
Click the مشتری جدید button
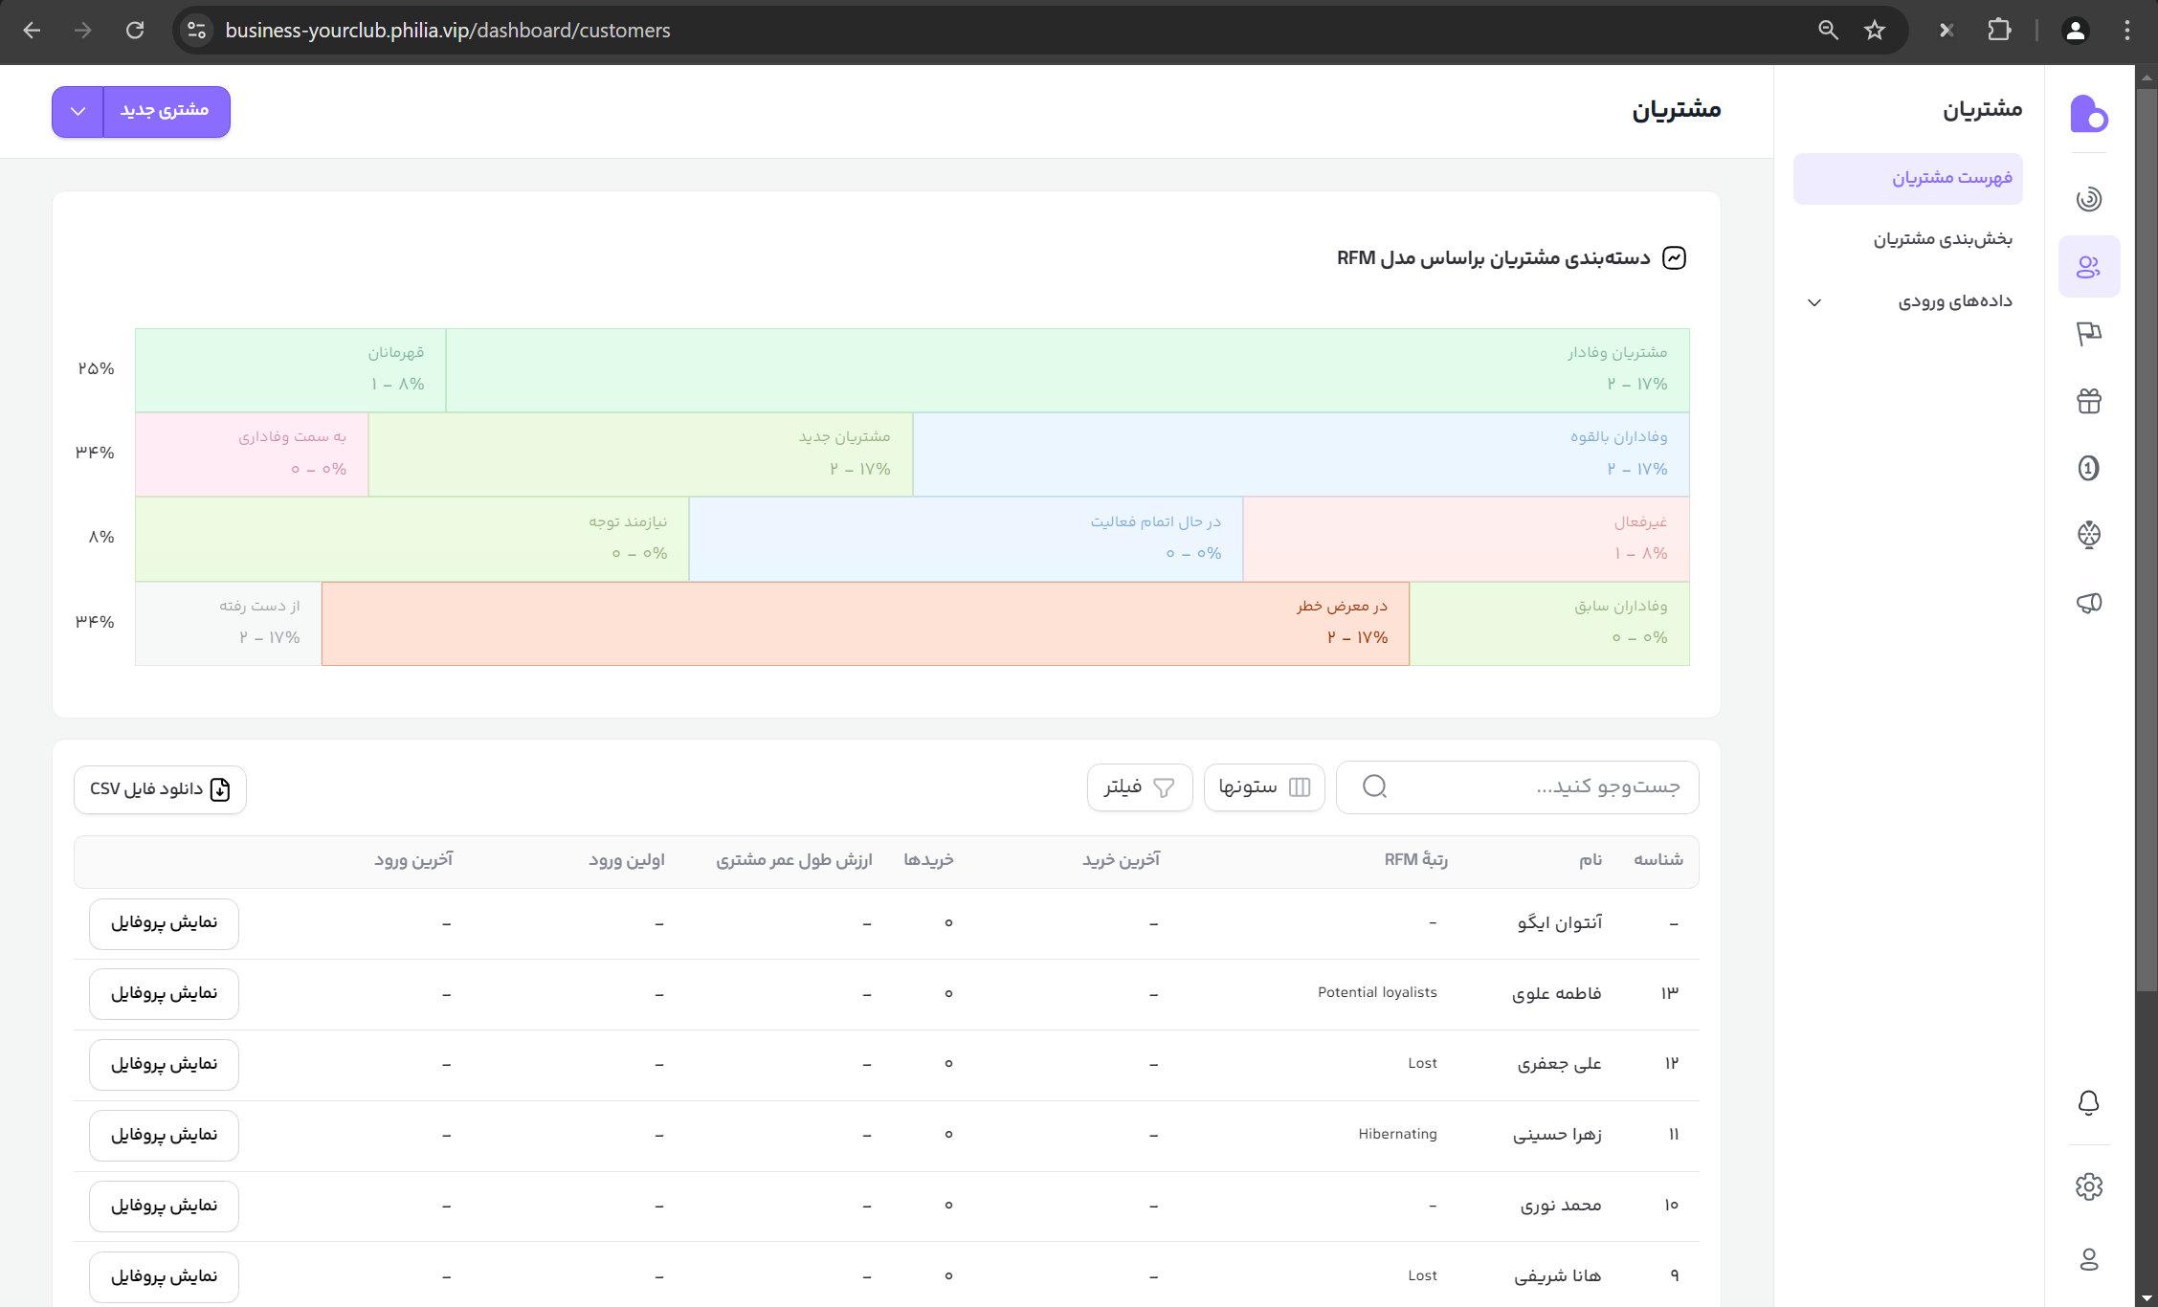coord(165,111)
